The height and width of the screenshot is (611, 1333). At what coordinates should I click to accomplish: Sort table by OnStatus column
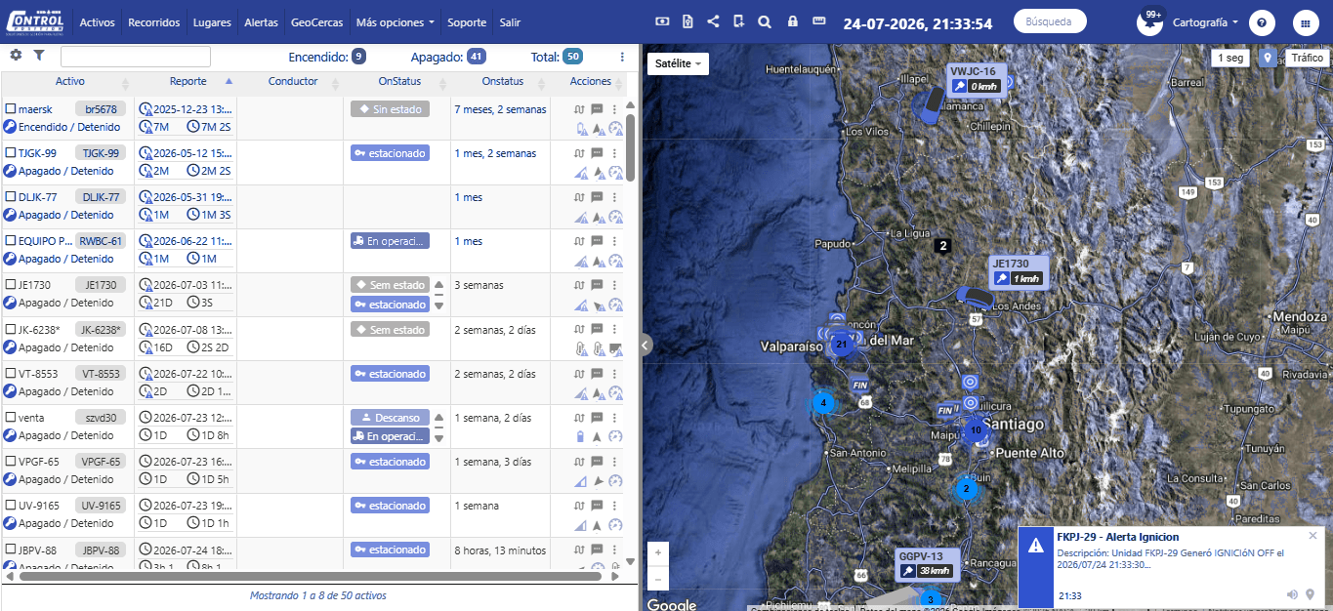click(399, 82)
